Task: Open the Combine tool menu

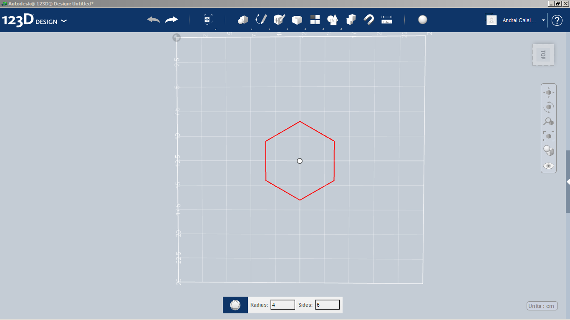Action: tap(351, 20)
